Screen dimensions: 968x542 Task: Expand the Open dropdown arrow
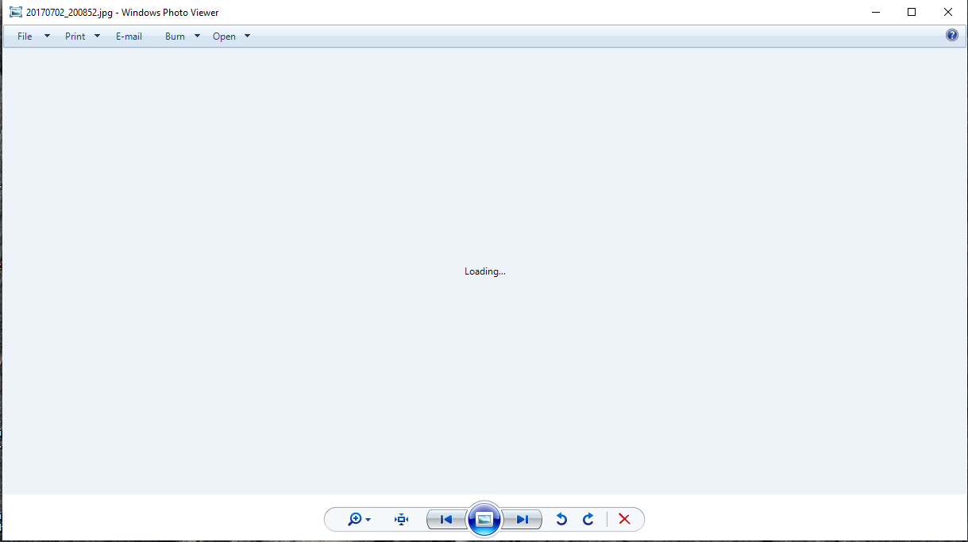(x=247, y=37)
